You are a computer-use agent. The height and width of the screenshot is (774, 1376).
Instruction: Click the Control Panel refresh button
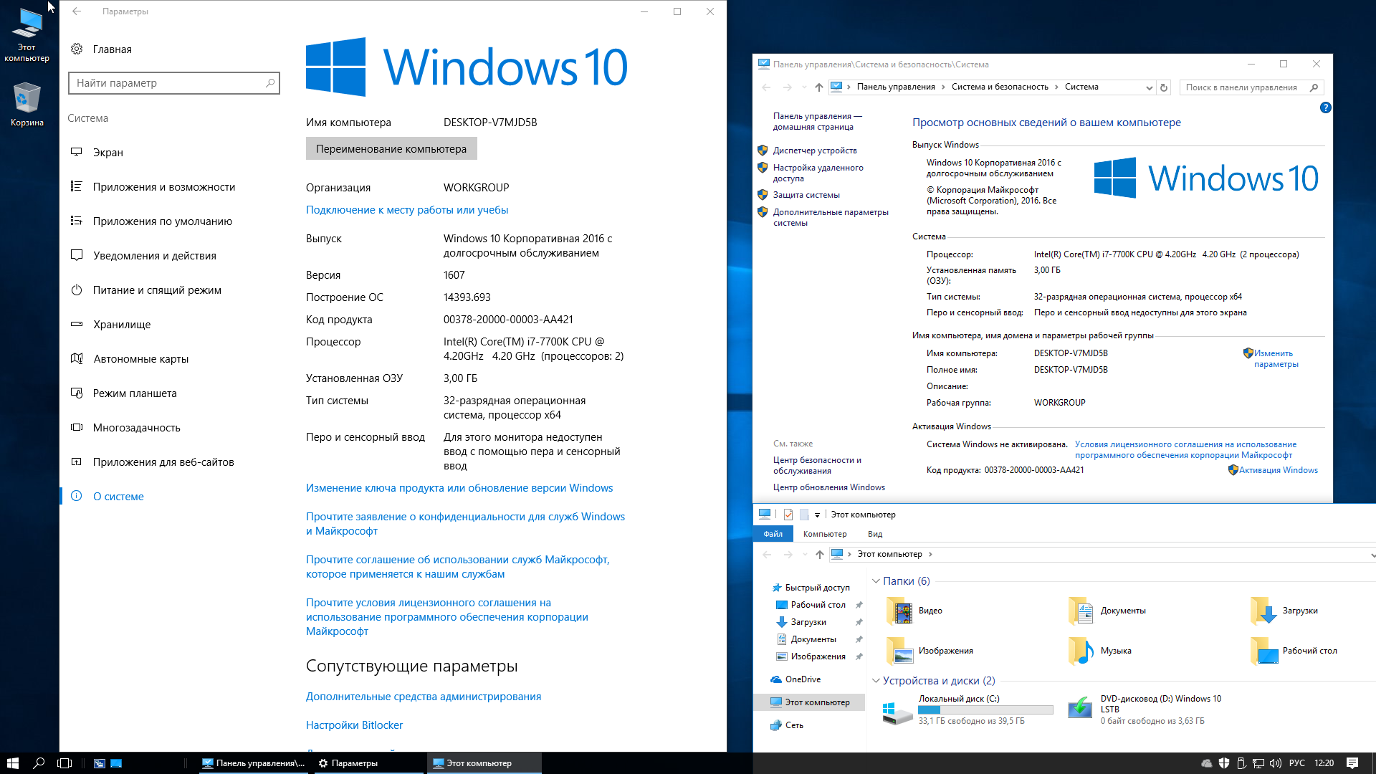(x=1164, y=87)
